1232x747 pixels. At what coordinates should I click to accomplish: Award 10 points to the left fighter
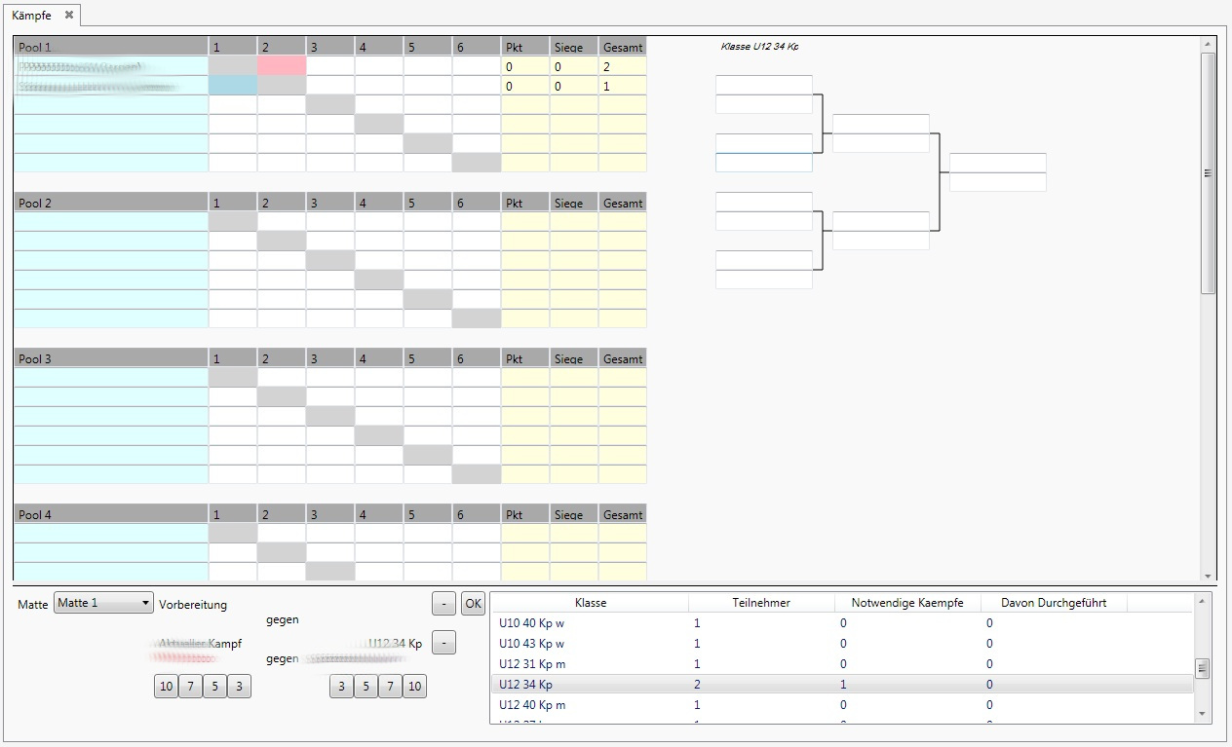[x=166, y=687]
